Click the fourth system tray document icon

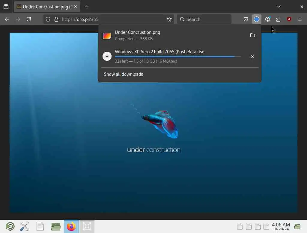(266, 226)
